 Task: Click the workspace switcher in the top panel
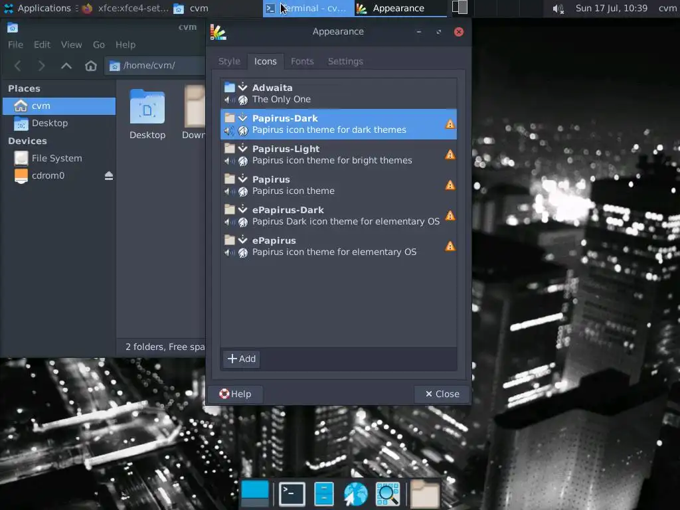[460, 8]
